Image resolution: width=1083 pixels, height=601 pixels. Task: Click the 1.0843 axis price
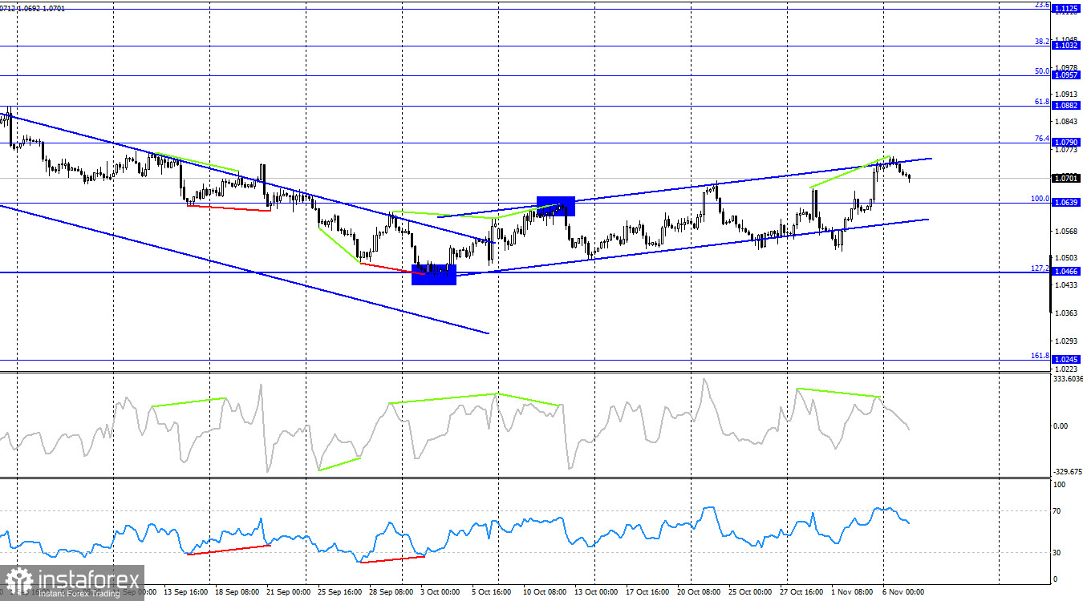pos(1067,122)
